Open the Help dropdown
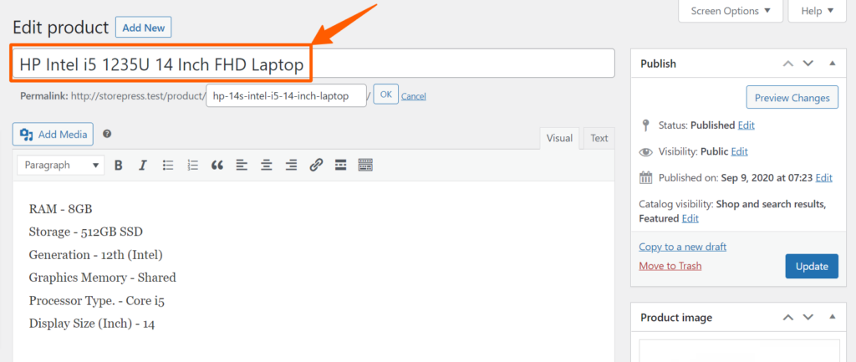856x362 pixels. (818, 11)
